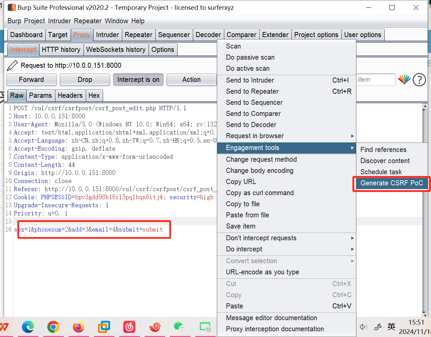Open the Intruder main tab
431x337 pixels.
tap(107, 35)
